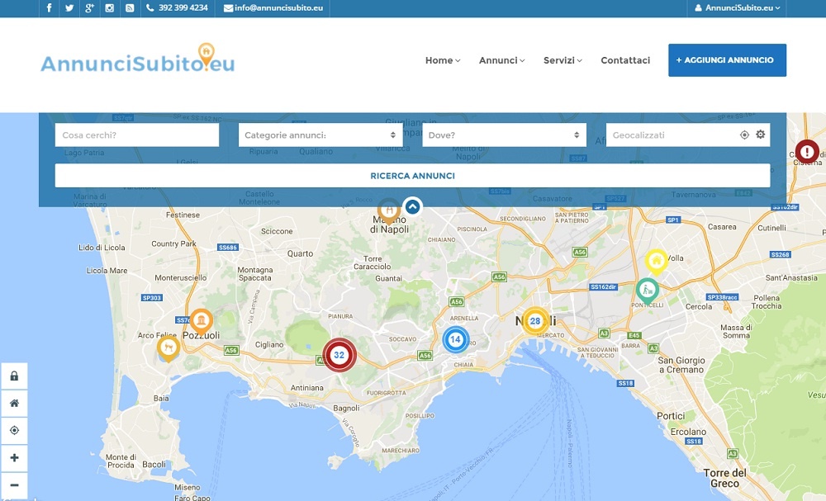This screenshot has height=501, width=826.
Task: Open the RSS feed icon
Action: point(130,8)
